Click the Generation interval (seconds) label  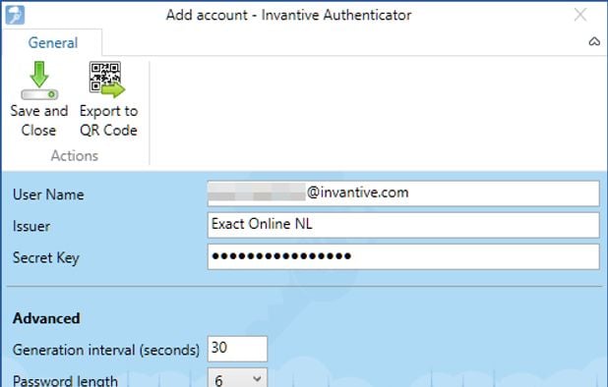106,350
